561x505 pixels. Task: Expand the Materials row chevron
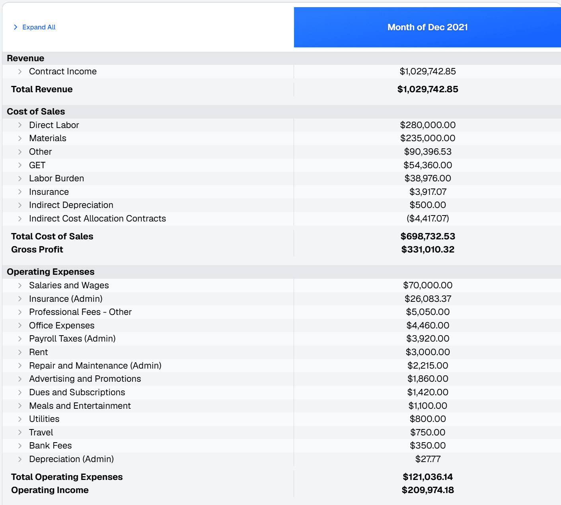tap(20, 138)
